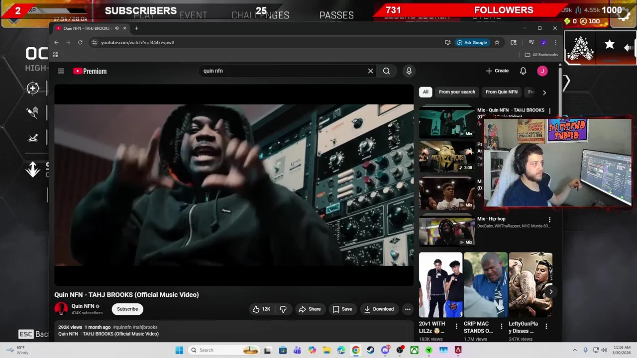The width and height of the screenshot is (637, 358).
Task: Open media controls icon in Chrome toolbar
Action: 531,43
